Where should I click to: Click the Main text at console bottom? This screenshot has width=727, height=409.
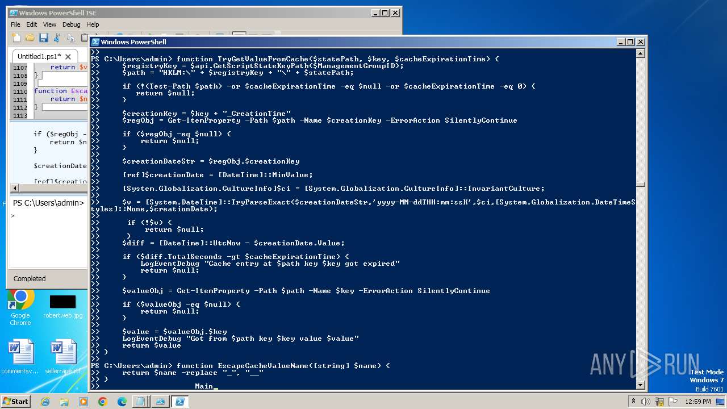click(x=204, y=386)
